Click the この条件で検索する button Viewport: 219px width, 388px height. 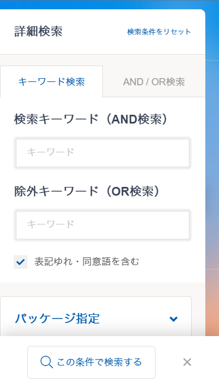91,362
